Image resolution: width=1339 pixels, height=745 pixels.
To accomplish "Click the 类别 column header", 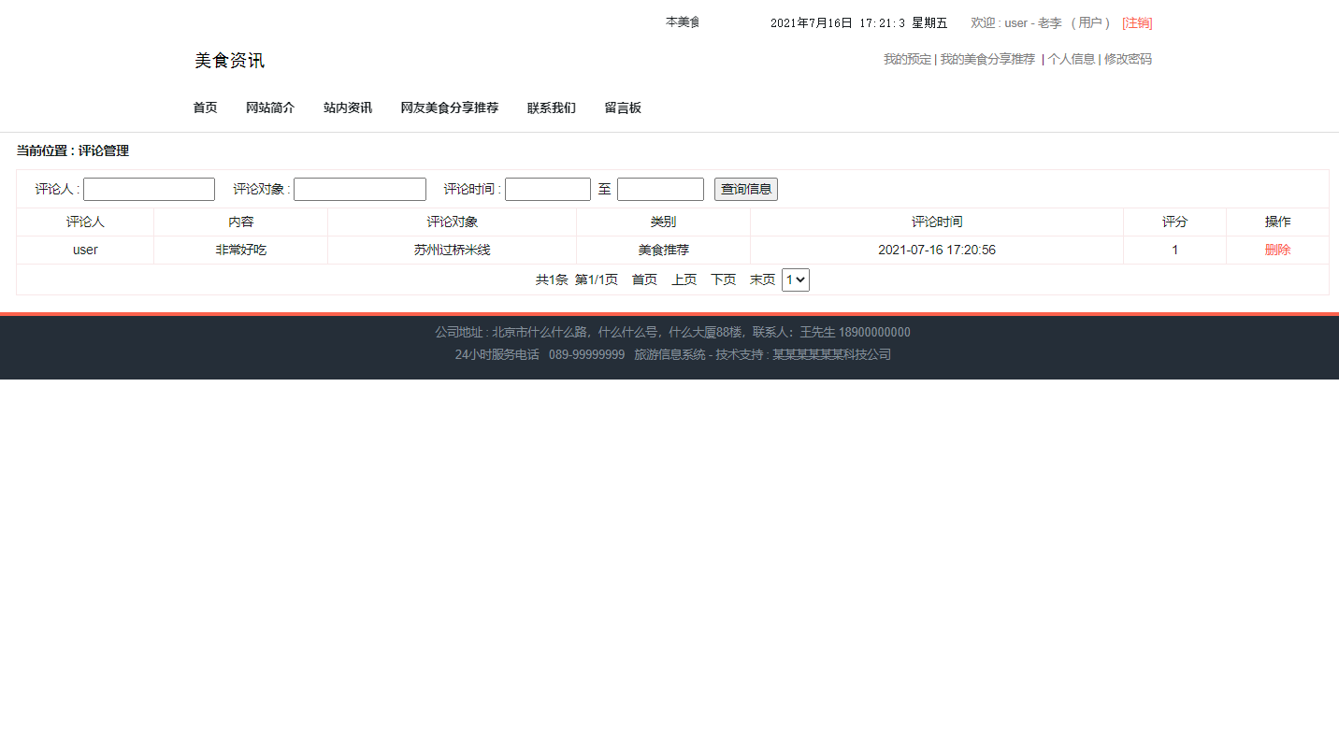I will [664, 222].
